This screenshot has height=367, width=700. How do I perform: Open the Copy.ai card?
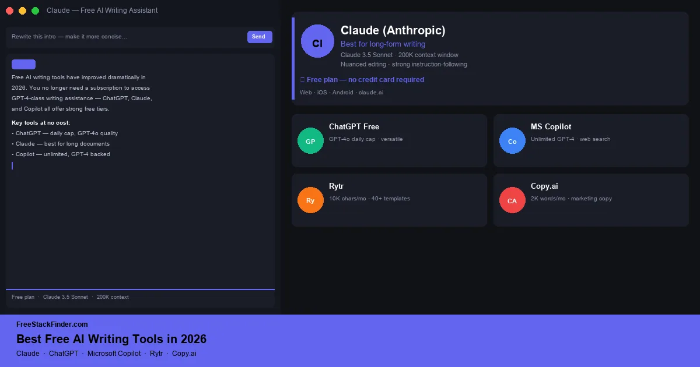tap(591, 200)
